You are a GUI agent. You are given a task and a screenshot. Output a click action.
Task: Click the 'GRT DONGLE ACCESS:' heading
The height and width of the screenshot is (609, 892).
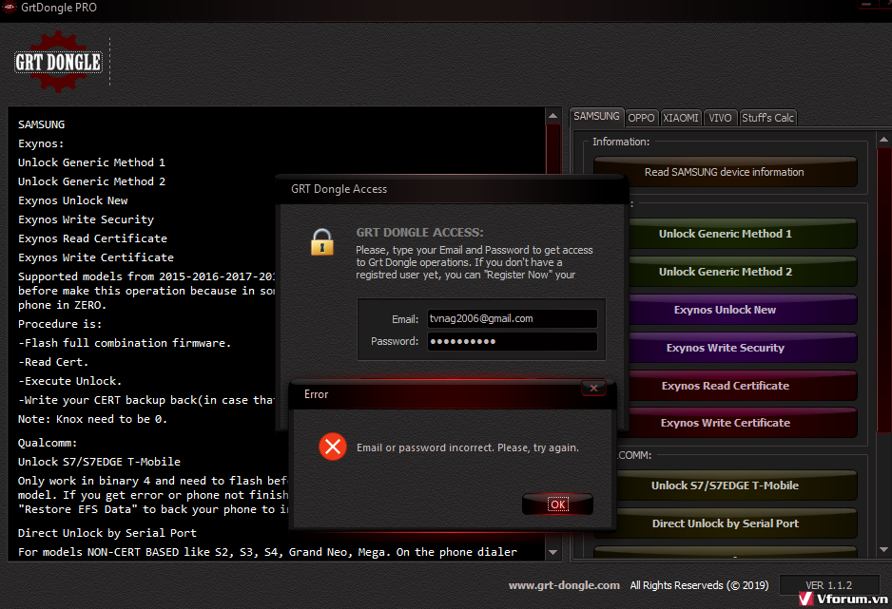point(419,233)
